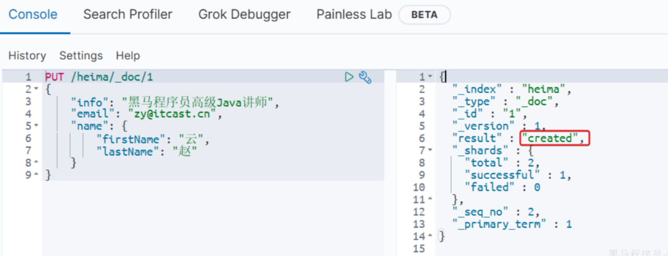Show the Help panel
Screen dimensions: 668x256
[x=128, y=56]
